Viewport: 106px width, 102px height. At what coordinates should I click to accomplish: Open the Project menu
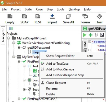point(16,9)
